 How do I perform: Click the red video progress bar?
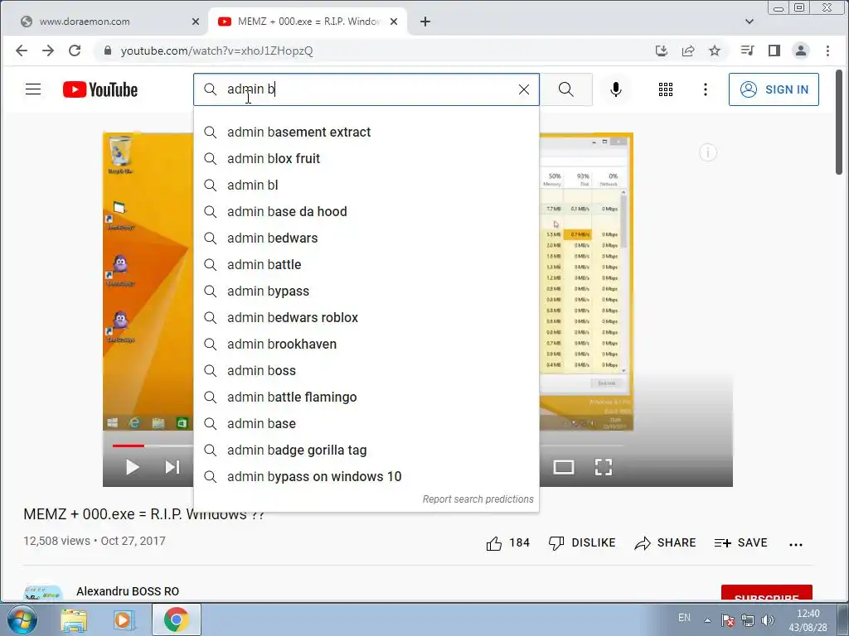[x=129, y=446]
